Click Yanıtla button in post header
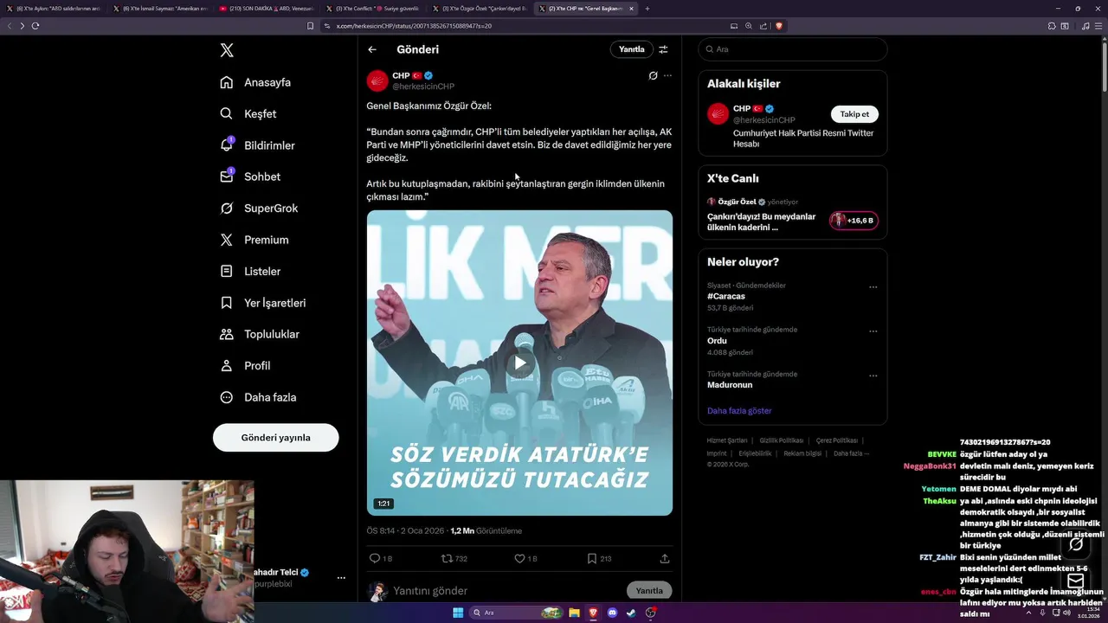 tap(631, 49)
